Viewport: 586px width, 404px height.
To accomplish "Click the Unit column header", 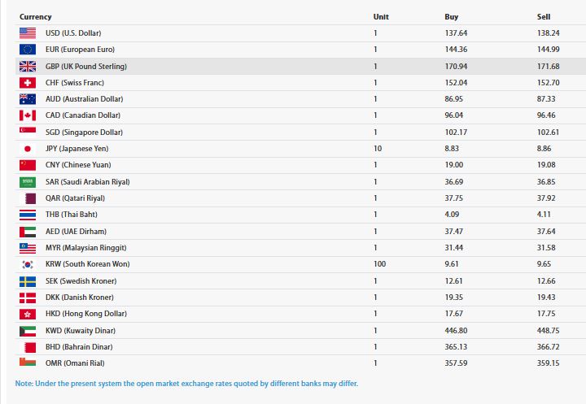I will point(381,17).
